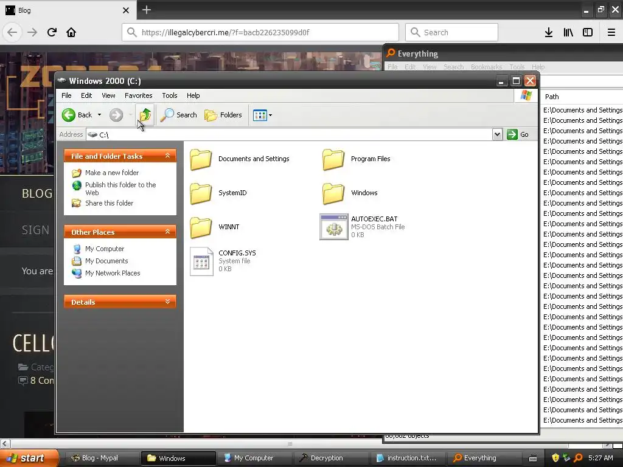
Task: Go up one folder level
Action: [145, 115]
